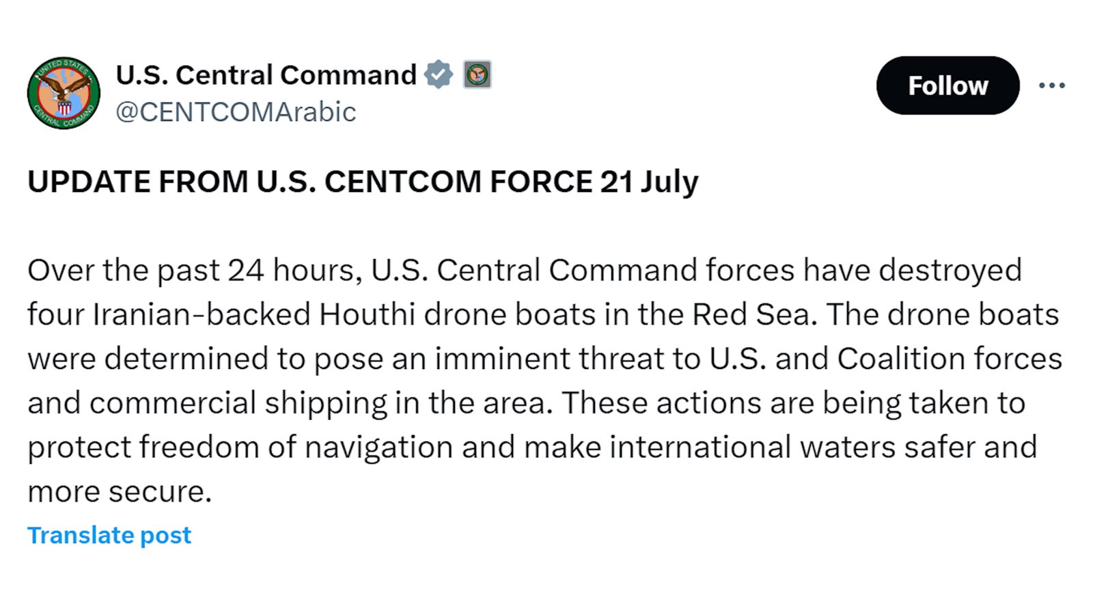Screen dimensions: 1093x615
Task: Click the square affiliate badge icon
Action: coord(478,74)
